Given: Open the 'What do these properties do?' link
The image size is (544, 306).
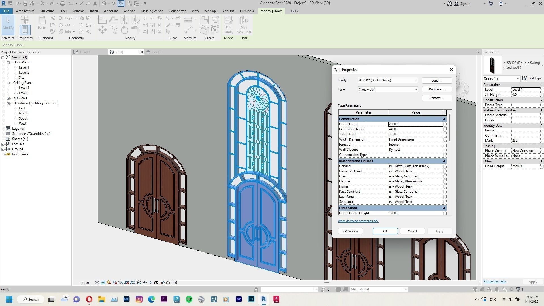Looking at the screenshot, I should 358,221.
